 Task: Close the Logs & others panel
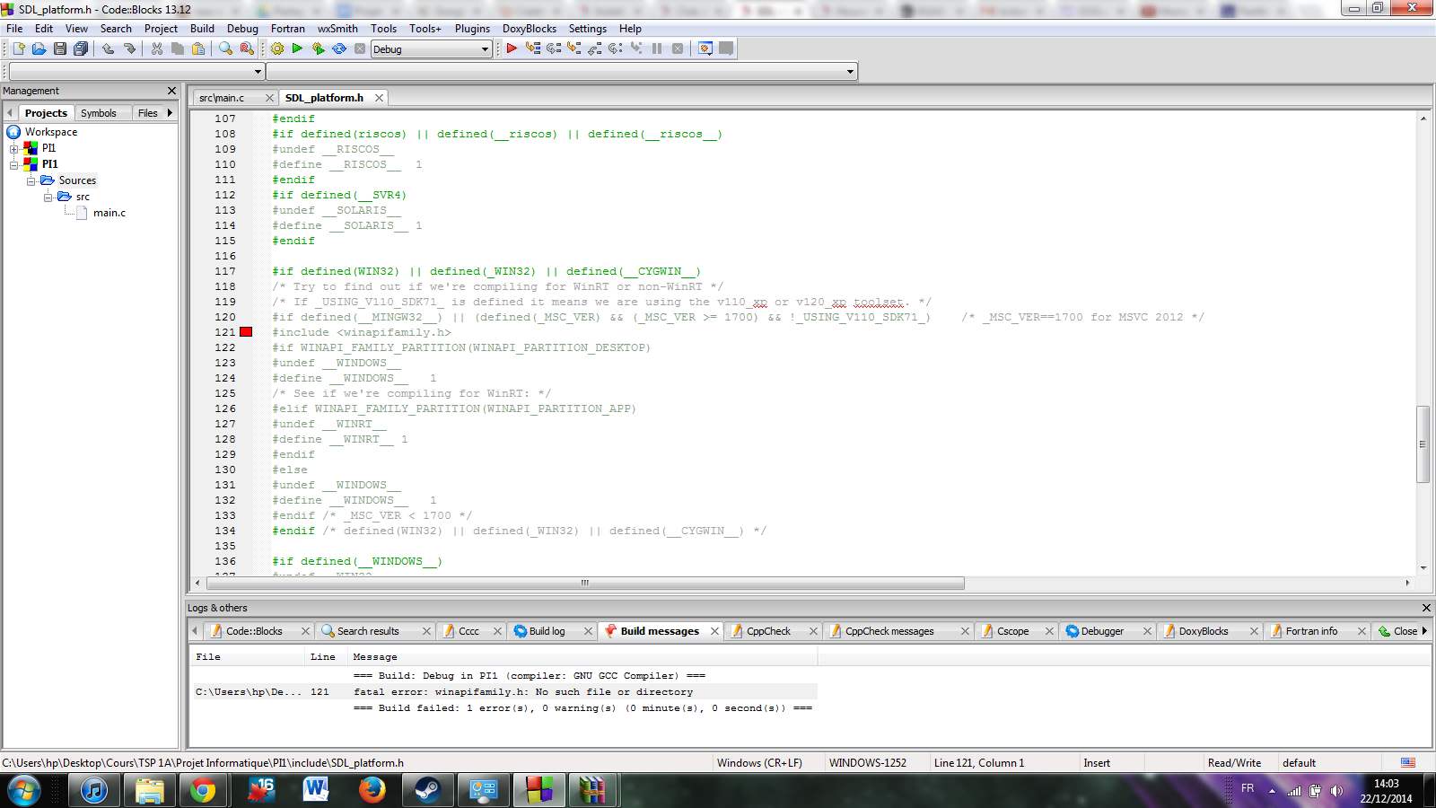pyautogui.click(x=1426, y=608)
